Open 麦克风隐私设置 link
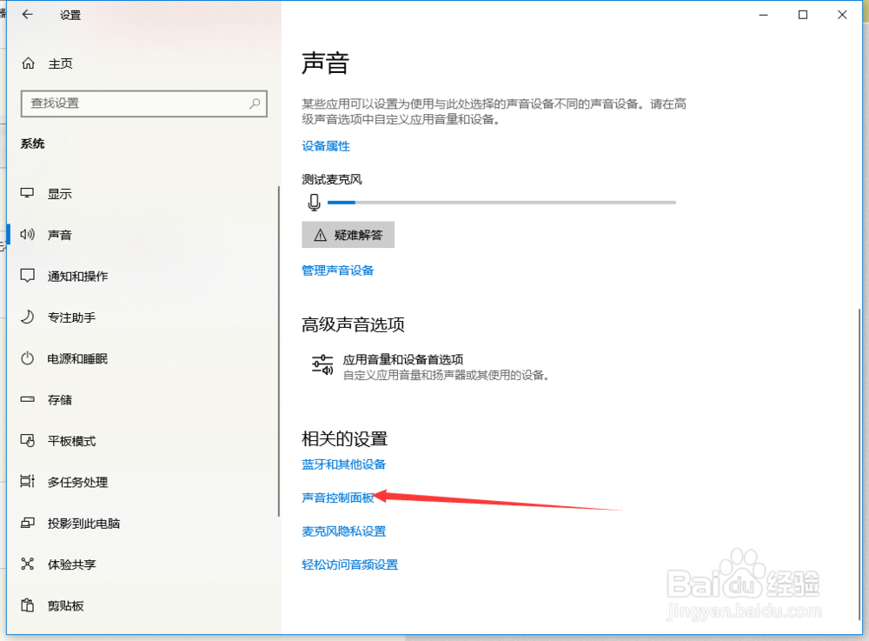 (343, 531)
